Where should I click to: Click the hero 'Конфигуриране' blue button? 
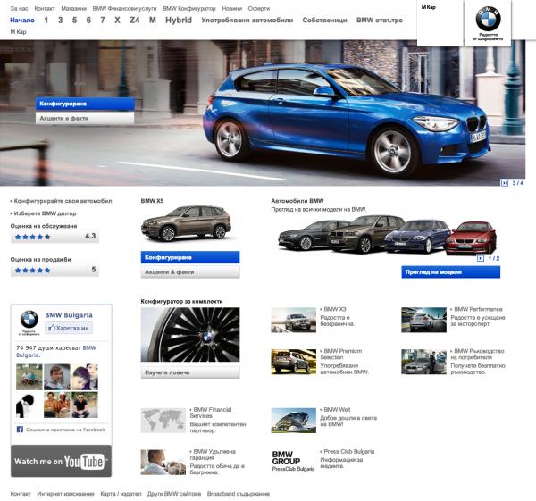[x=85, y=104]
